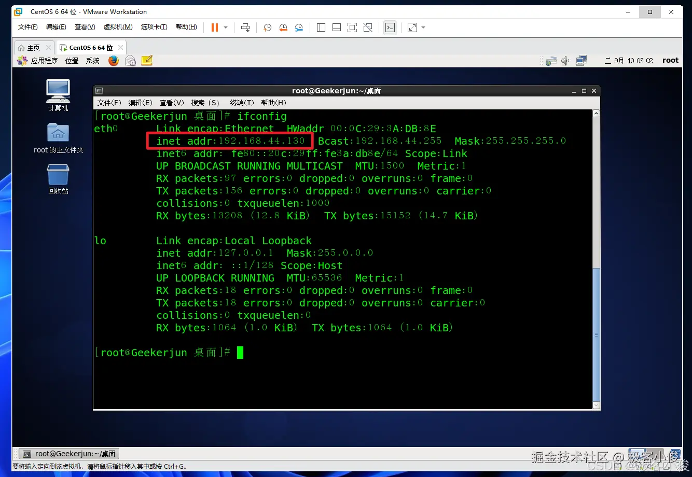
Task: Toggle the console view toolbar button
Action: 390,27
